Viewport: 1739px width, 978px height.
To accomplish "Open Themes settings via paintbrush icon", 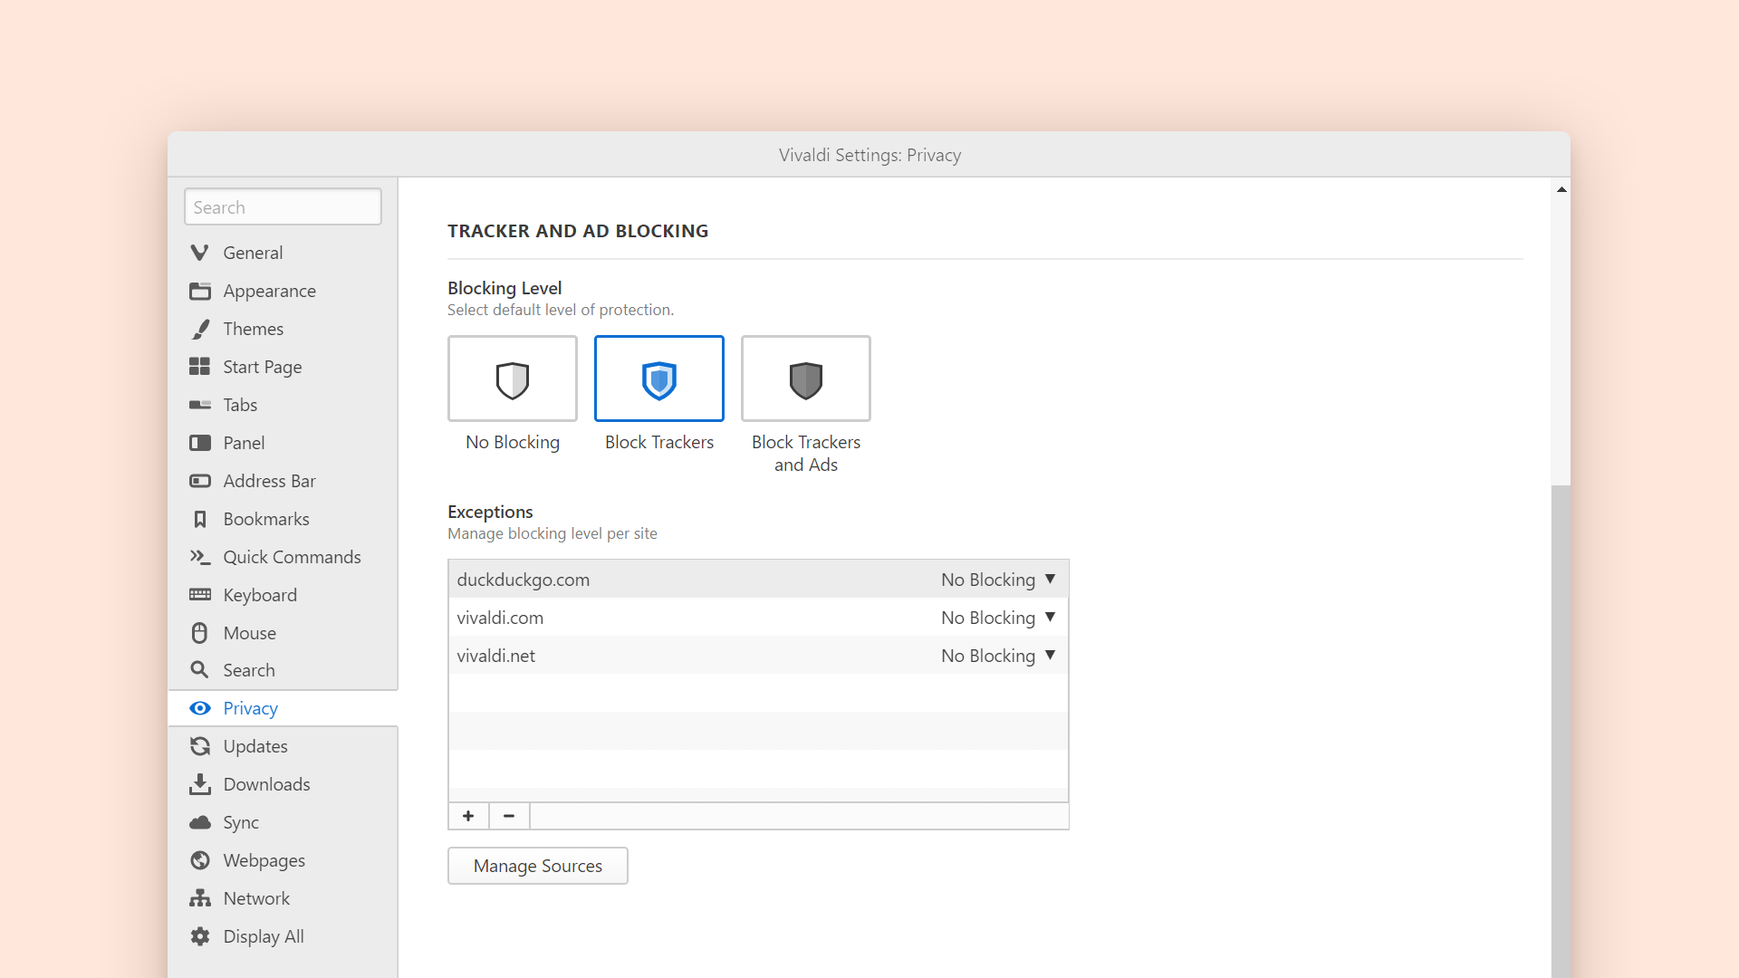I will coord(200,329).
